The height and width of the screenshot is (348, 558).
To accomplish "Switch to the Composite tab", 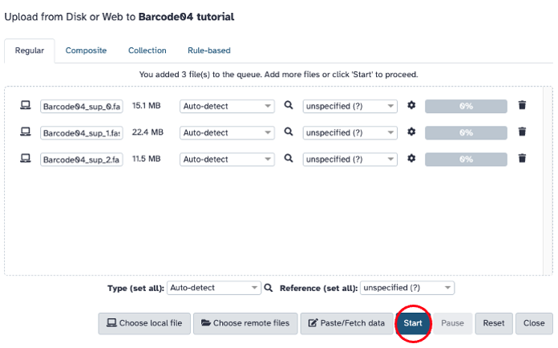I will (86, 51).
